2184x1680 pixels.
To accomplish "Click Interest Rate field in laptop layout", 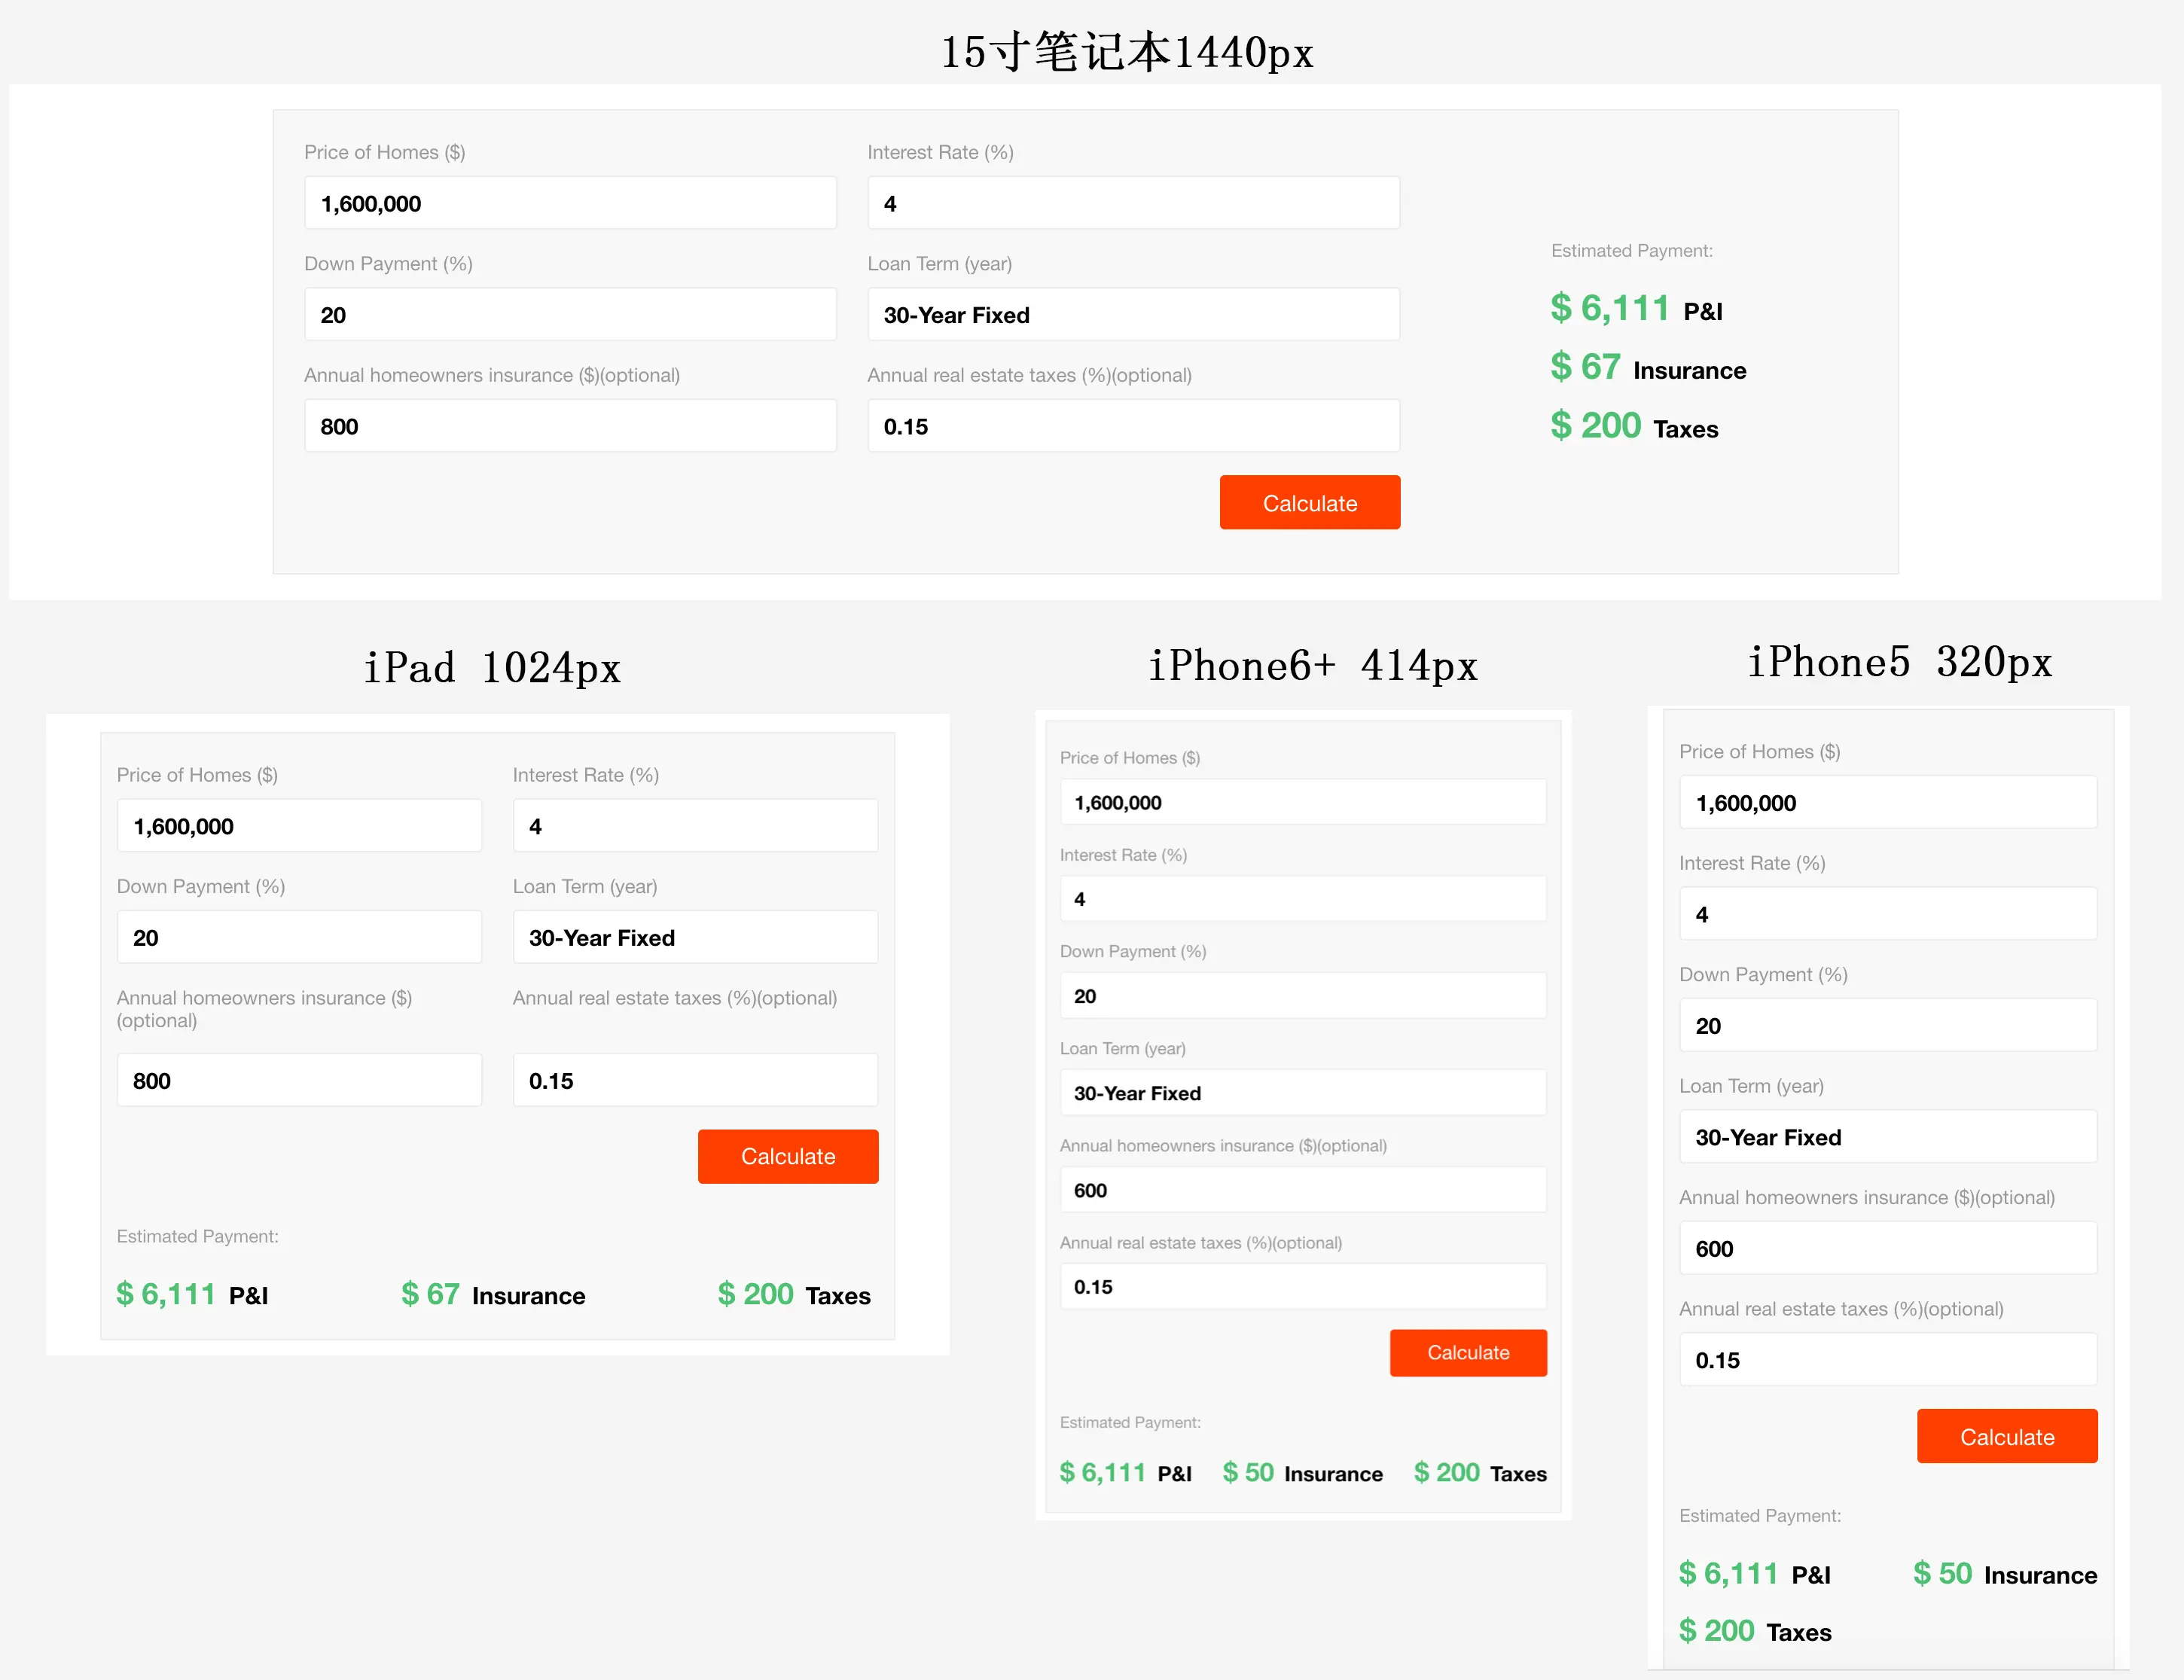I will point(1133,203).
